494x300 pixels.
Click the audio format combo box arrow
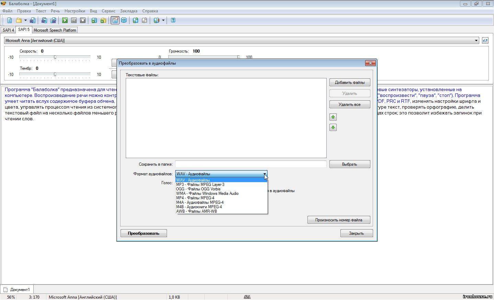coord(265,174)
